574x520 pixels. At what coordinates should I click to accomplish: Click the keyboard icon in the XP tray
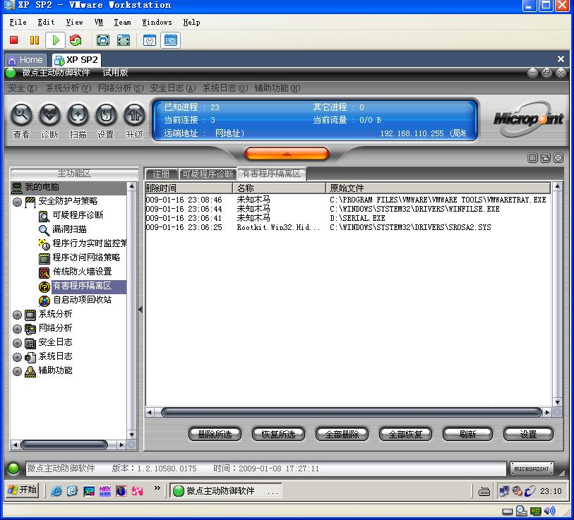click(484, 492)
